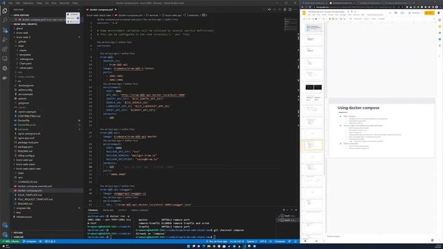Screen dimensions: 443x249
Task: Open CONTRIBUTING.md in the explorer
Action: pos(29,116)
